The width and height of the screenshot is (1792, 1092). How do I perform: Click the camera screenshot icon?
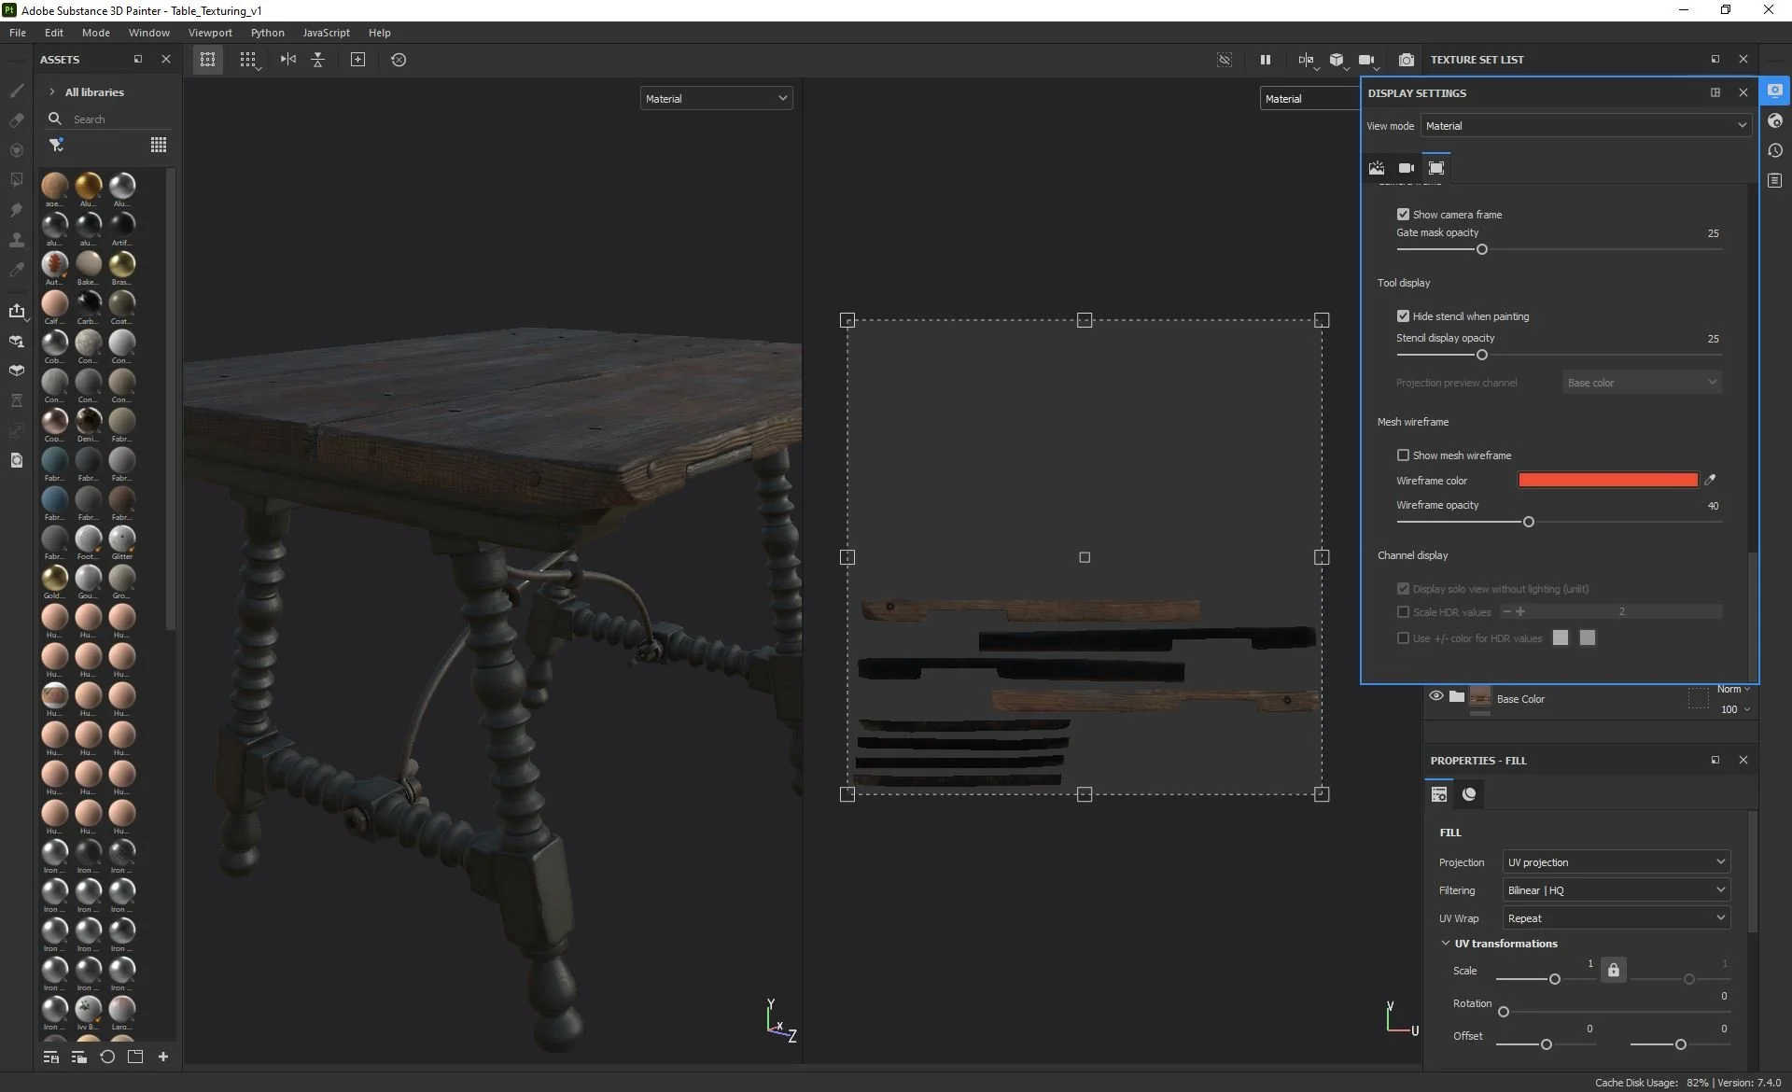1406,60
